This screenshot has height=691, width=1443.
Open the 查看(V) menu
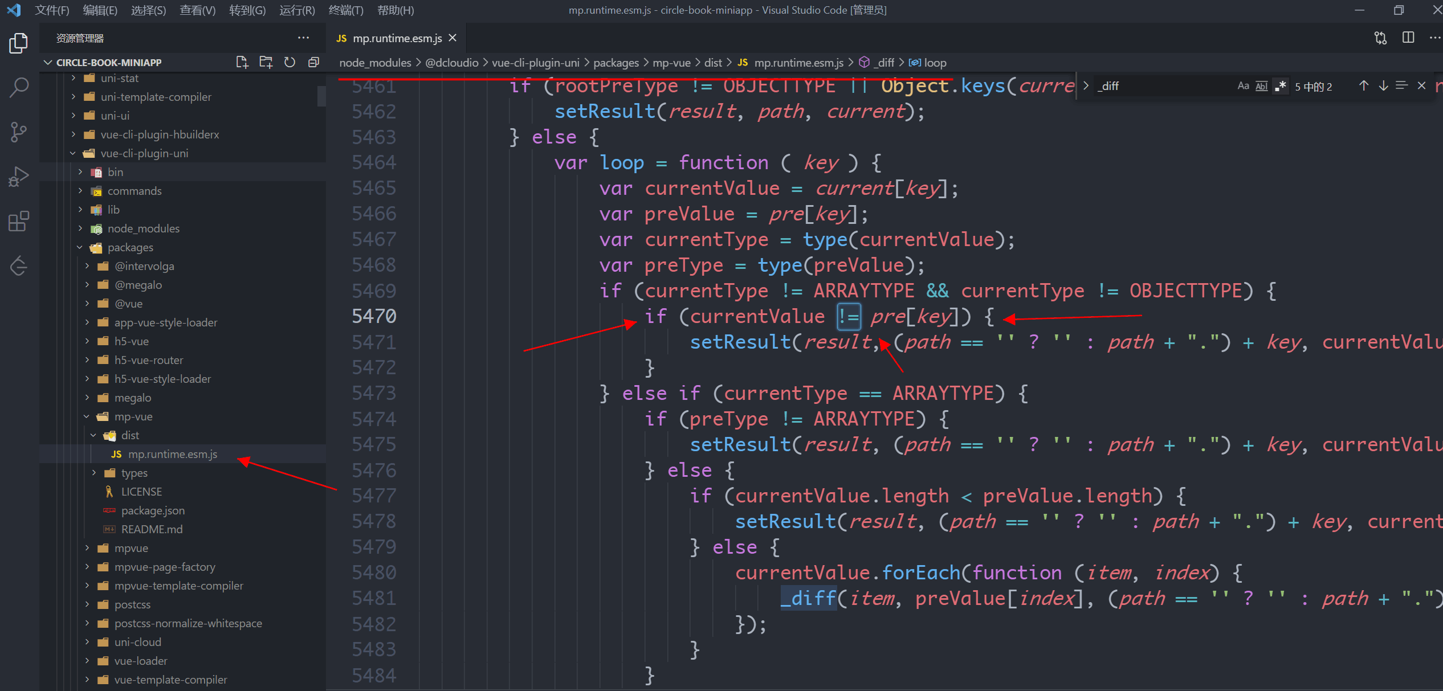tap(197, 10)
